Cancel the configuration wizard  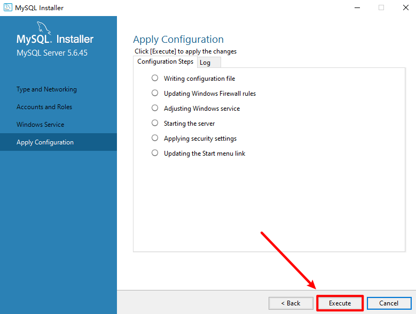click(x=389, y=303)
